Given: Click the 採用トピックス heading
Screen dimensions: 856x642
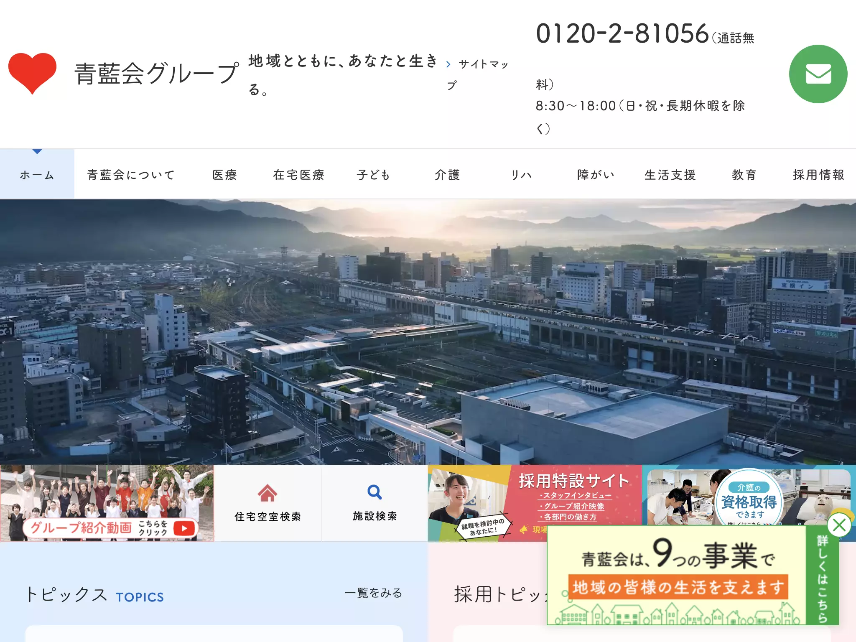Looking at the screenshot, I should click(501, 594).
